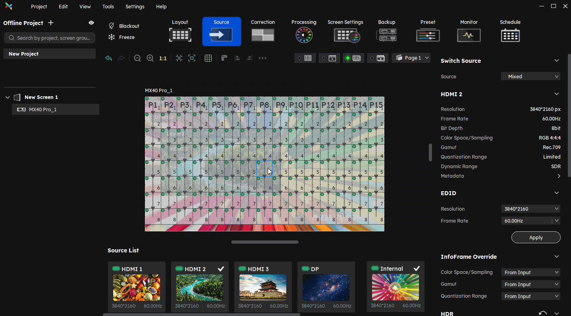Open the Settings menu

tap(135, 7)
